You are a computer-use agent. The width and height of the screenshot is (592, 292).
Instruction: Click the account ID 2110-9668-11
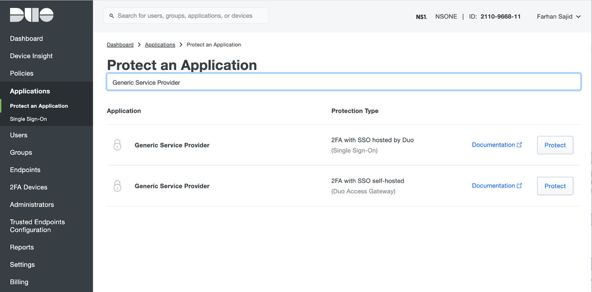click(x=500, y=17)
